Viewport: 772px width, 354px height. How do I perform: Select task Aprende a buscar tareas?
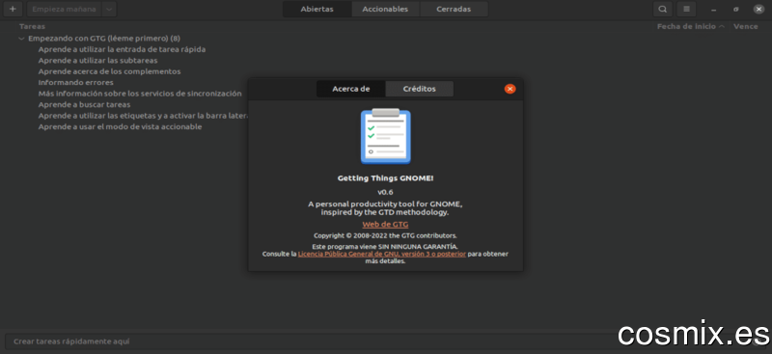click(x=84, y=105)
